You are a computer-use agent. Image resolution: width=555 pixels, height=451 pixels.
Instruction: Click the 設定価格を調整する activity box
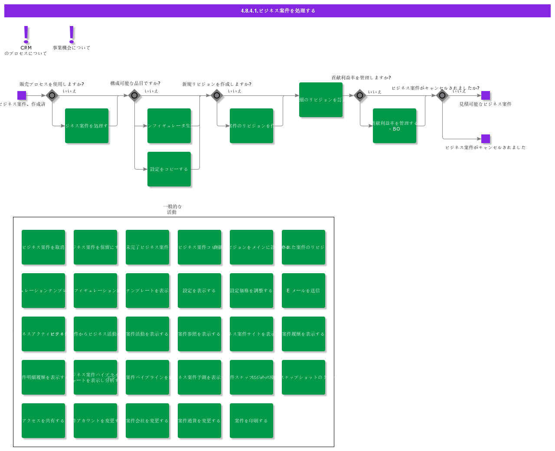[x=251, y=291]
